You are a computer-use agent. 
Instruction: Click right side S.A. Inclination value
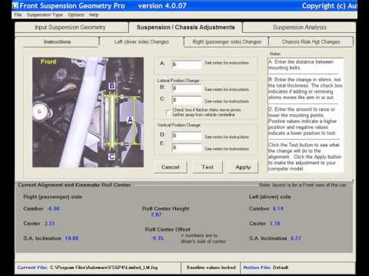(71, 238)
